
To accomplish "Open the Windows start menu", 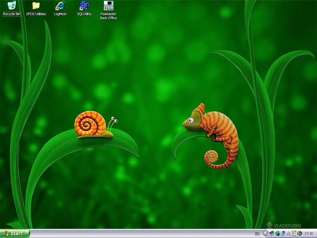I will (x=15, y=233).
